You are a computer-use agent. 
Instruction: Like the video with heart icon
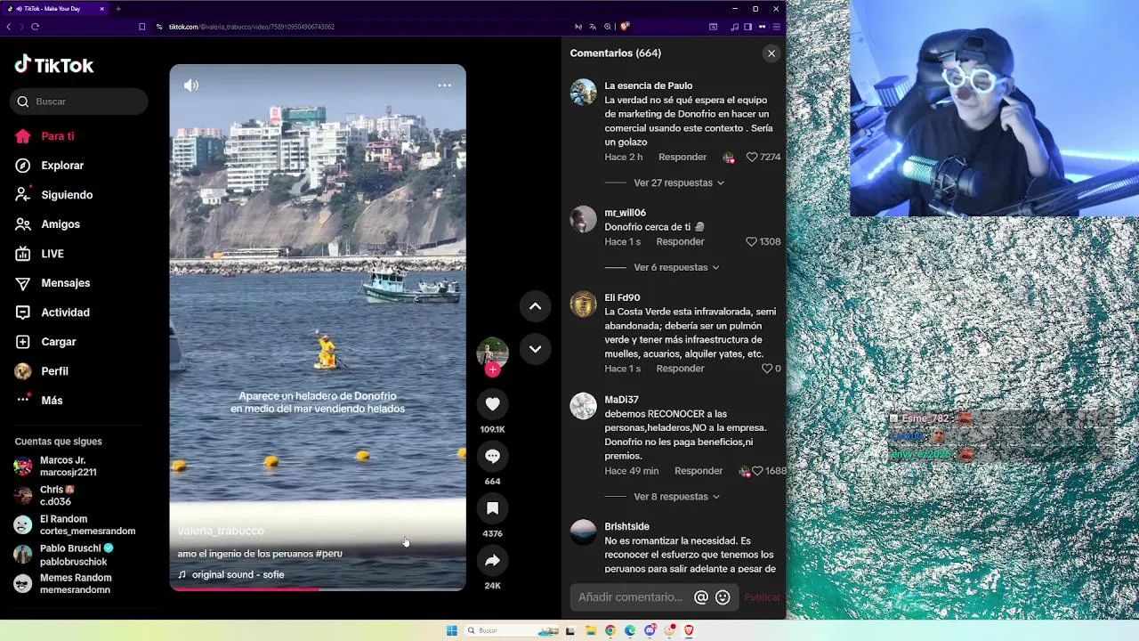tap(492, 404)
